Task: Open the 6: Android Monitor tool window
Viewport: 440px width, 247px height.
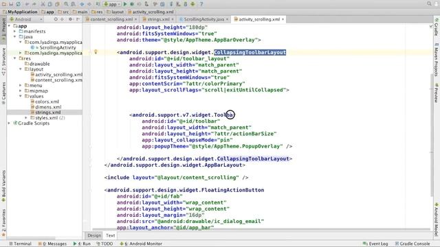Action: point(141,244)
